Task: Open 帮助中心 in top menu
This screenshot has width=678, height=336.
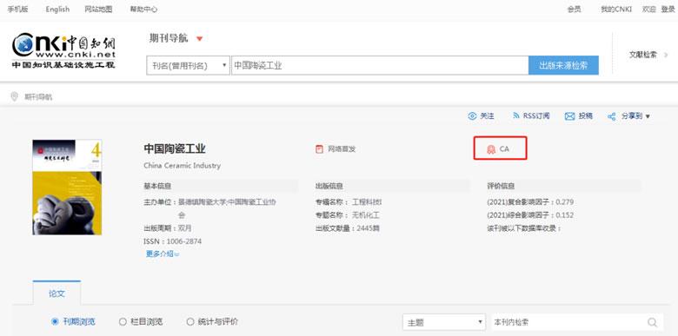Action: [x=143, y=9]
